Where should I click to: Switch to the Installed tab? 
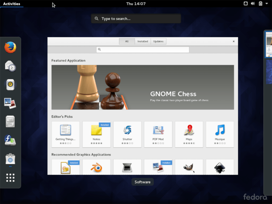point(143,41)
